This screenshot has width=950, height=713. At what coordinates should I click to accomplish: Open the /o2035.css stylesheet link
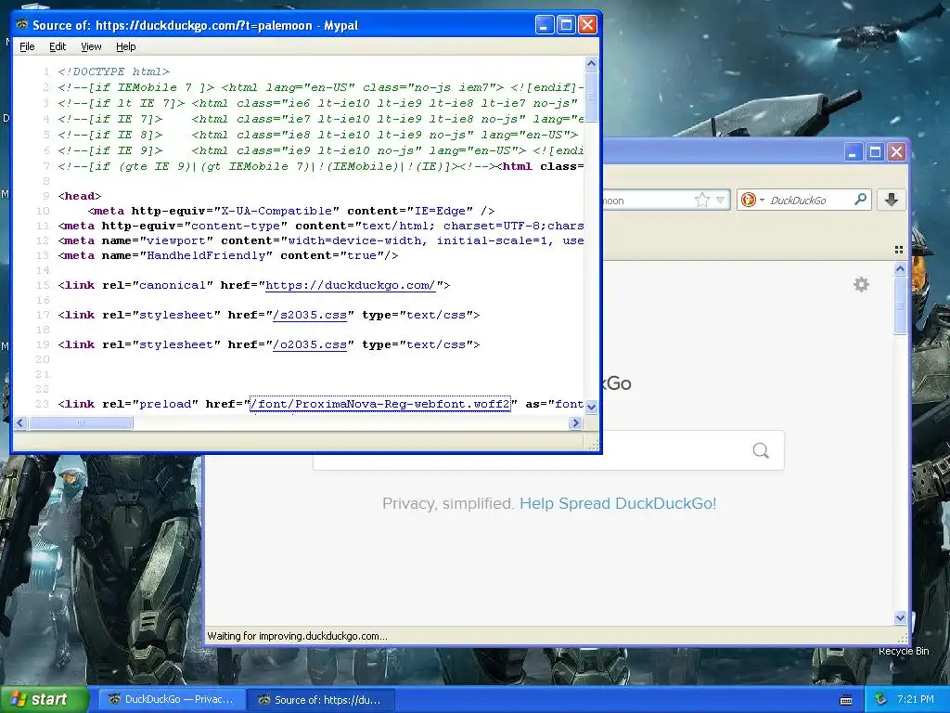tap(310, 344)
